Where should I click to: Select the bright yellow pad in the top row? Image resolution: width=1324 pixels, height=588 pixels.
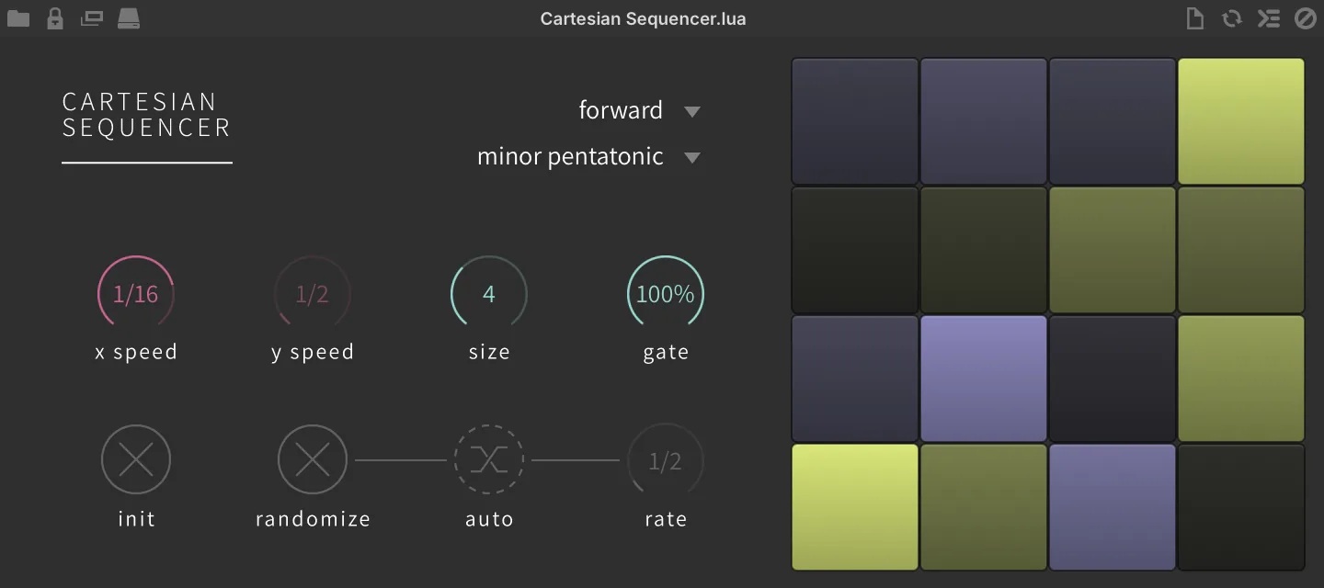tap(1241, 121)
